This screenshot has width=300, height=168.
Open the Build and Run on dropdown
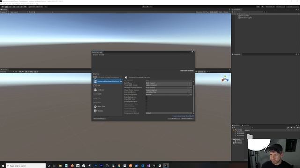click(169, 92)
